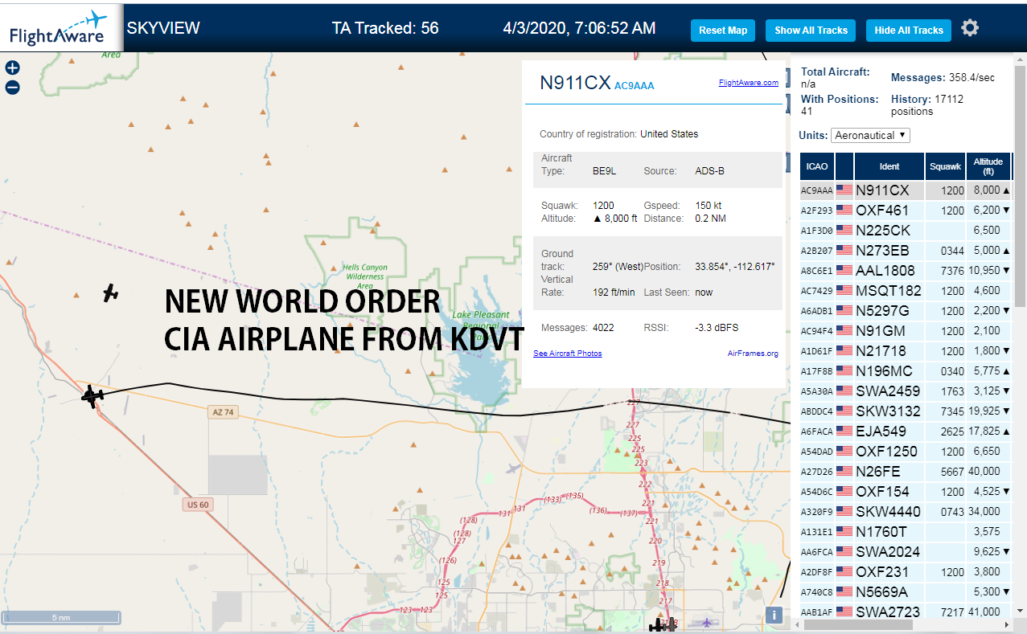Screen dimensions: 1027x634
Task: Open the FlightAware.com link in info panel
Action: [748, 83]
